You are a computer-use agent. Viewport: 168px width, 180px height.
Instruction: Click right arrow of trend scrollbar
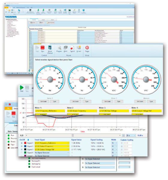coord(120,136)
